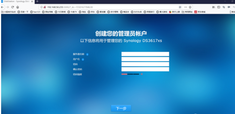The width and height of the screenshot is (235, 114).
Task: Open 唯品会 bookmark
Action: pyautogui.click(x=125, y=12)
